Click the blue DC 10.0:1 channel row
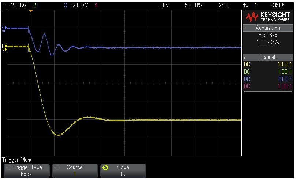 pos(268,79)
